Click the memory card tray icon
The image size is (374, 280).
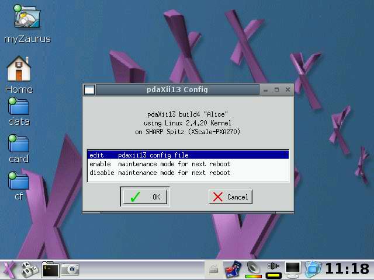(x=233, y=269)
